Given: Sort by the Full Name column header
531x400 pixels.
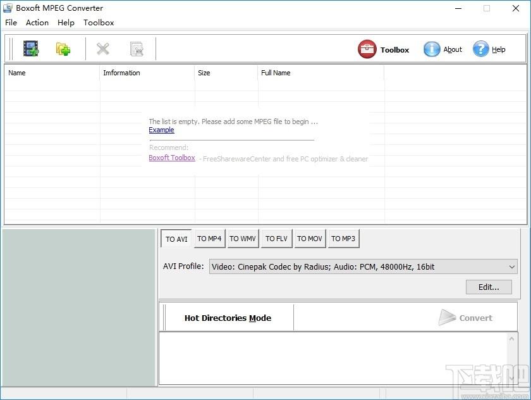Looking at the screenshot, I should click(x=320, y=73).
